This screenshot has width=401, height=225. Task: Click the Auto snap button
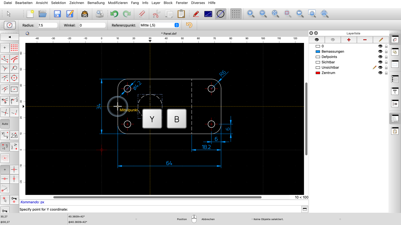[x=5, y=124]
